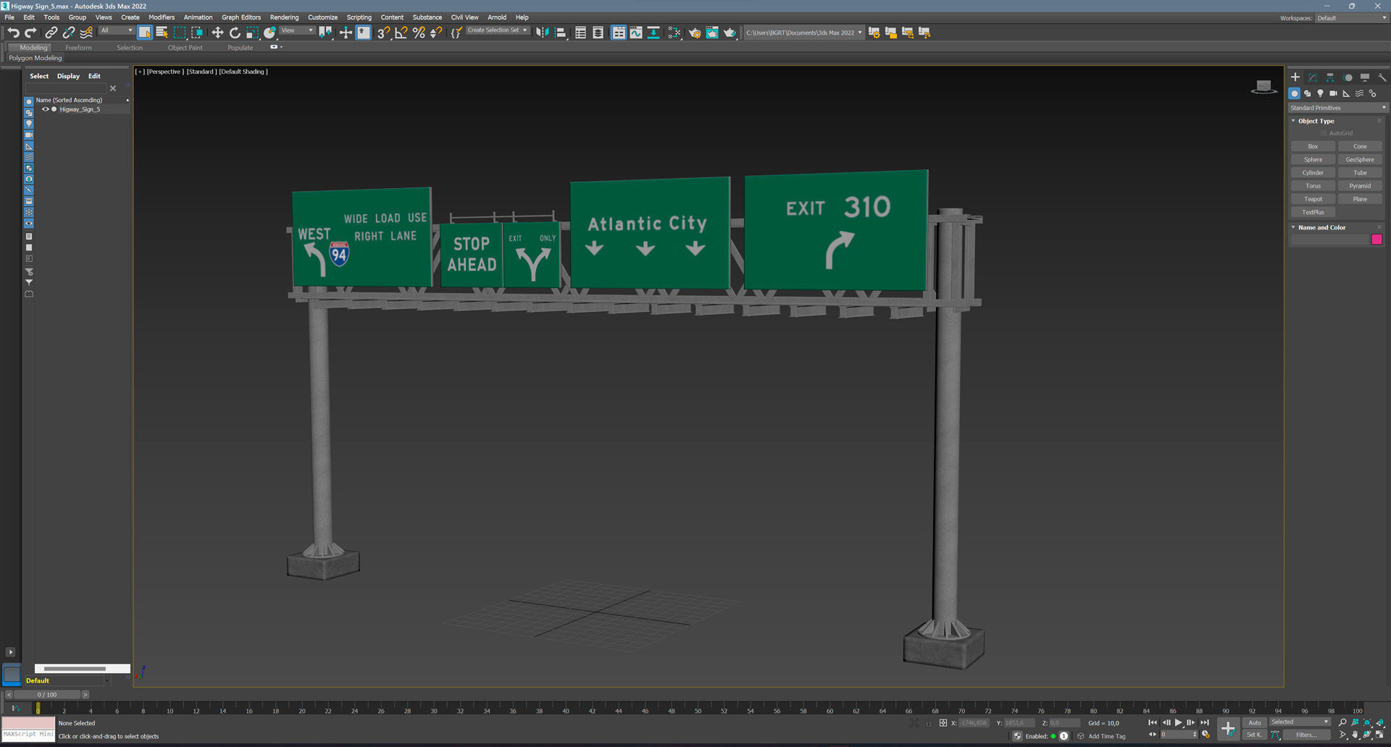Screen dimensions: 1391x747
Task: Open the Workspaces Default dropdown
Action: coord(1351,18)
